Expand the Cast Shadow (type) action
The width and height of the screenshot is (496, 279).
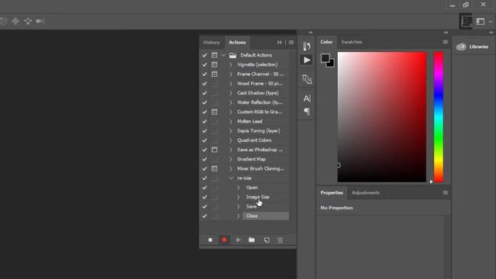[231, 93]
